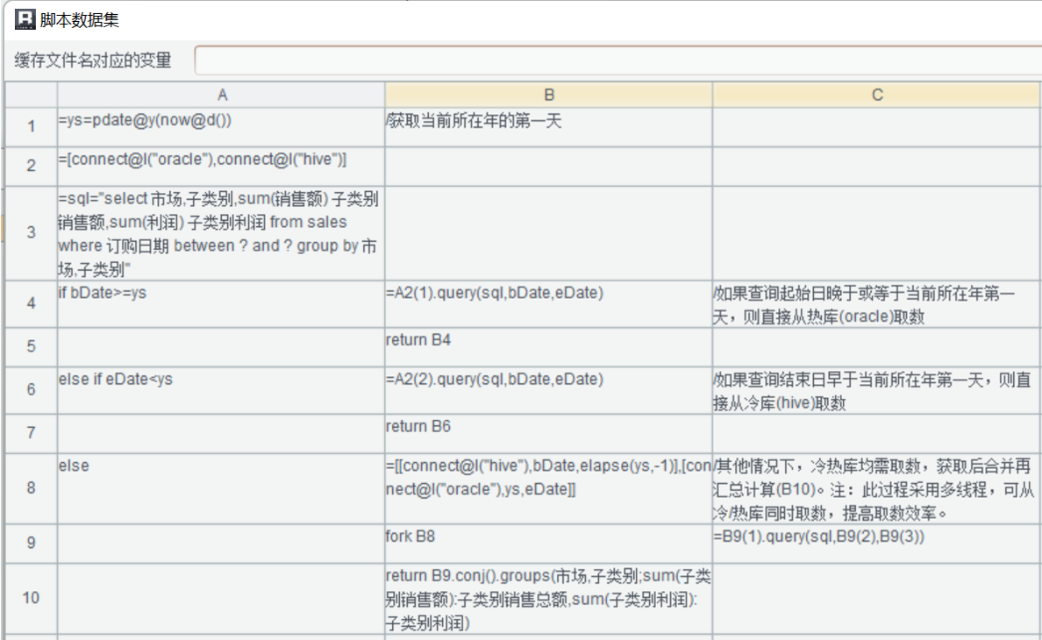Select row header 1
1042x640 pixels.
pyautogui.click(x=32, y=127)
